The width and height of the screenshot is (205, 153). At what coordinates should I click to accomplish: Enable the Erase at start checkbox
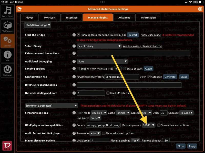pyautogui.click(x=124, y=69)
